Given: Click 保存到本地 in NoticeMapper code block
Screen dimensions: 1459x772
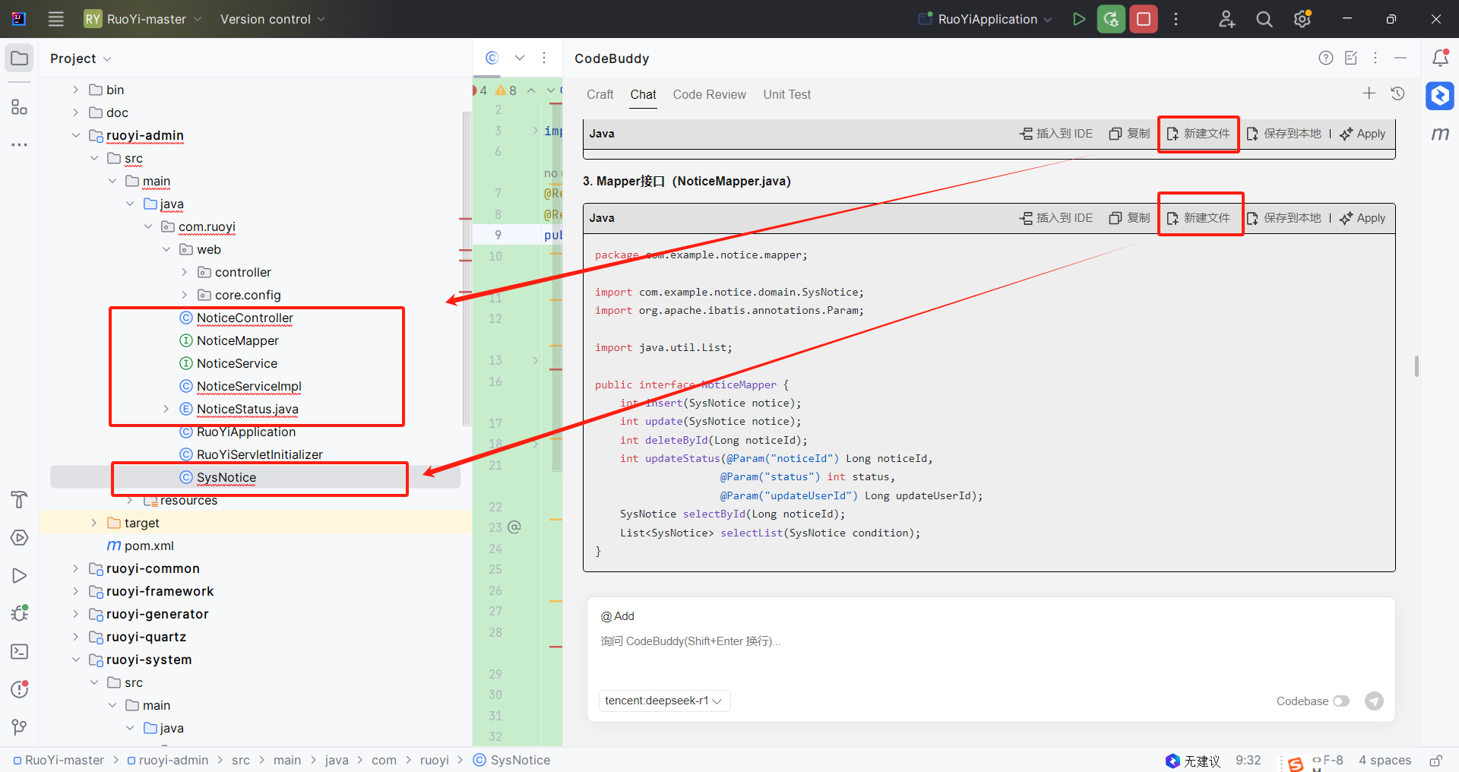Looking at the screenshot, I should coord(1284,218).
